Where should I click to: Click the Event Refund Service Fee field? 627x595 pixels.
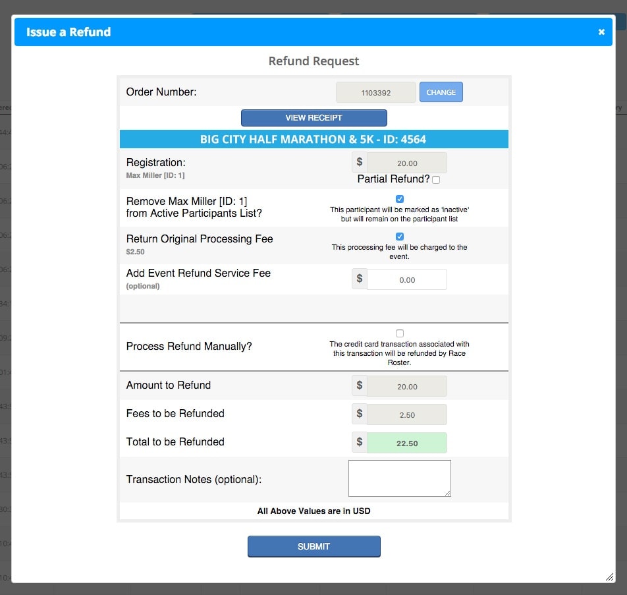(x=406, y=279)
